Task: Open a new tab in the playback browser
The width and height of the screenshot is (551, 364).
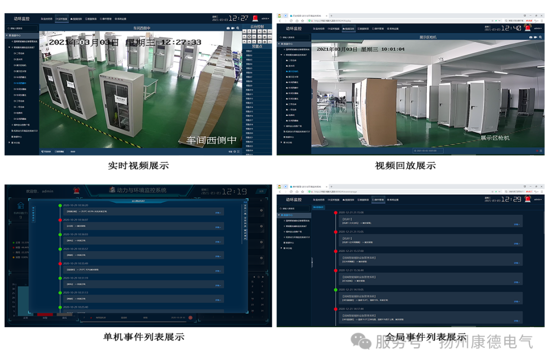Action: click(332, 16)
